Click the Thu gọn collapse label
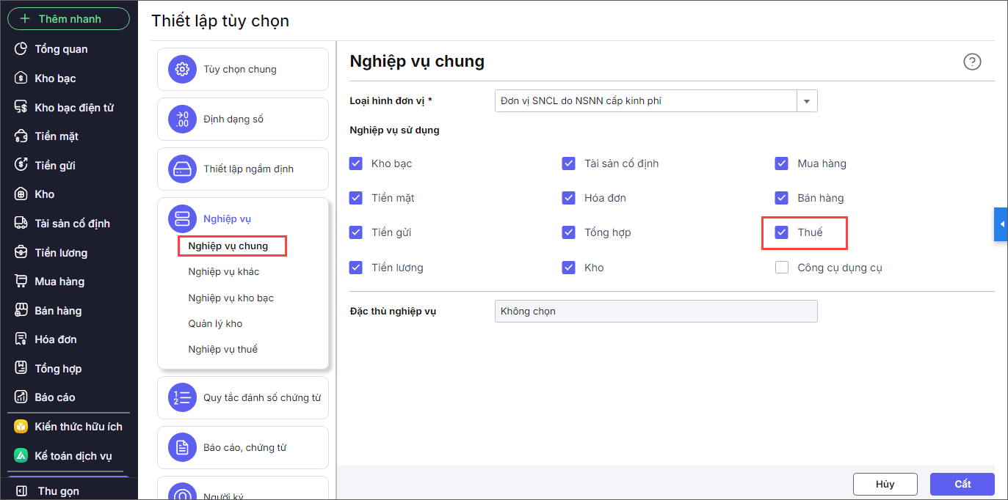 click(59, 491)
